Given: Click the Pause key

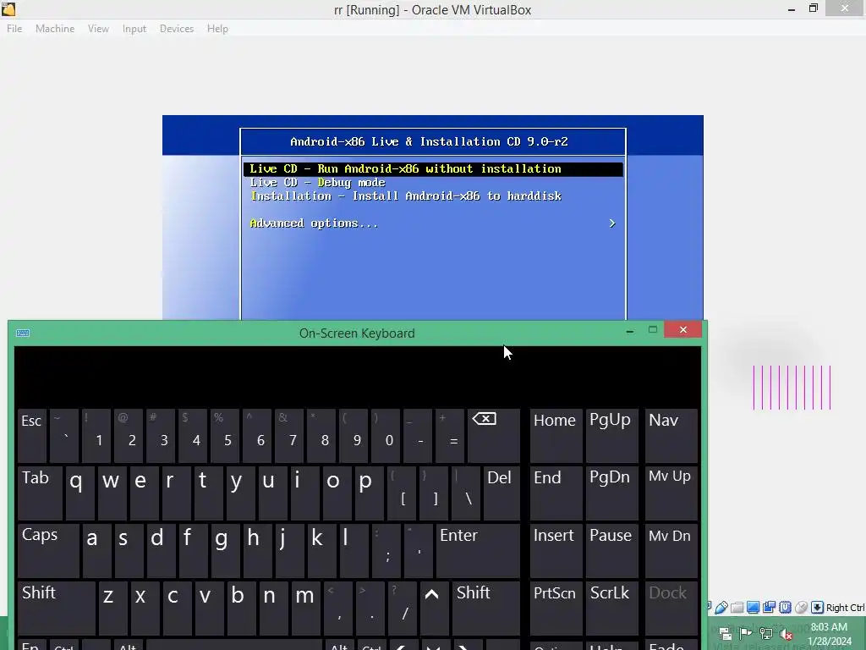Looking at the screenshot, I should click(611, 550).
